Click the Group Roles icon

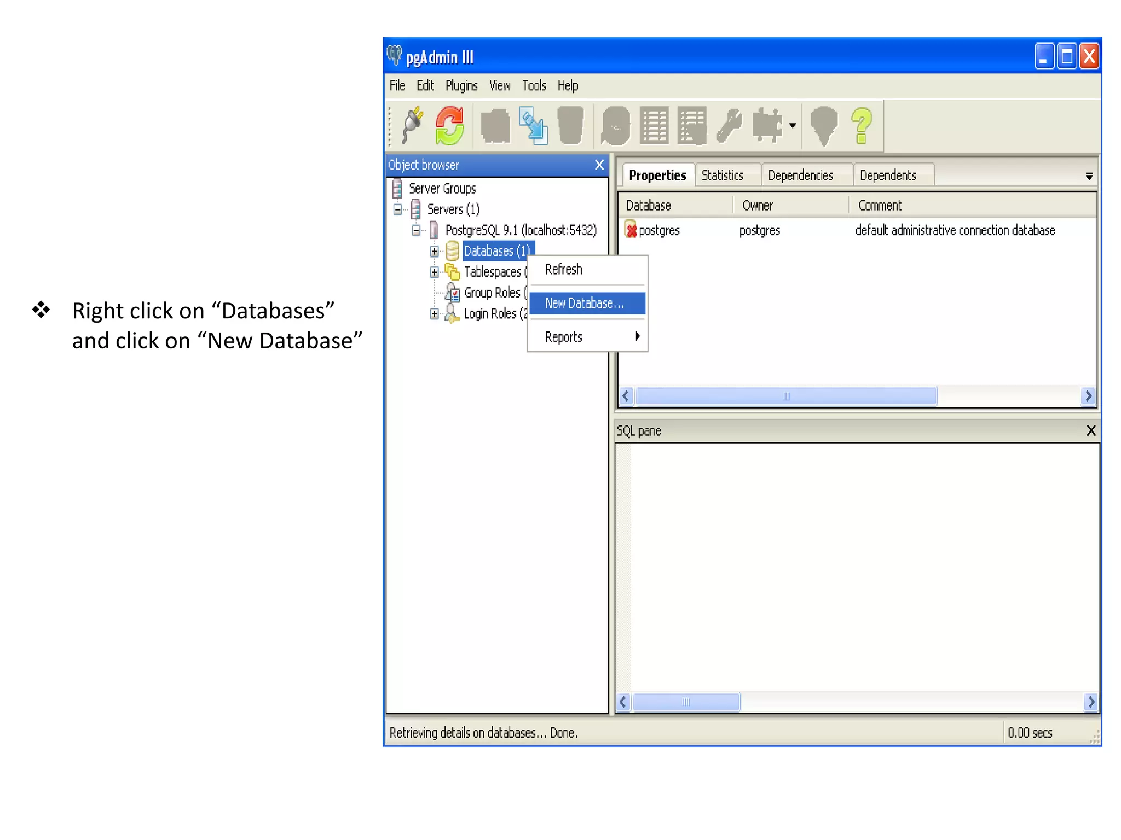click(x=452, y=293)
